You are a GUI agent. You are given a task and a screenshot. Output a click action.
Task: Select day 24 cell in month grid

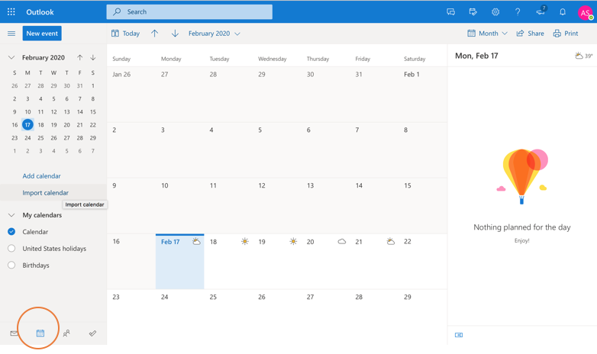(x=179, y=317)
